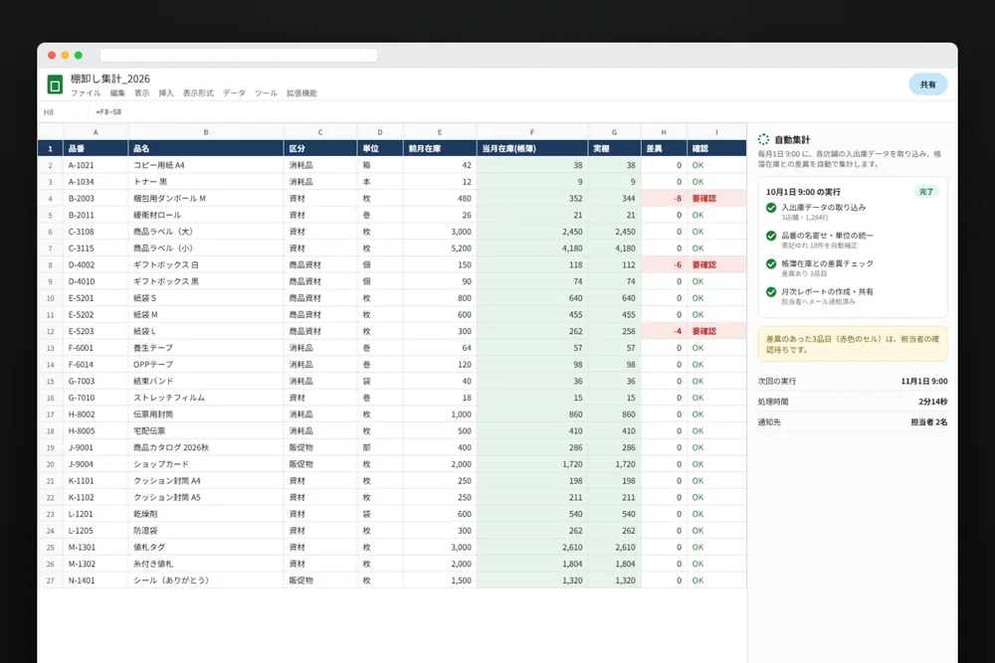
Task: Click the 2,610 book stock cell
Action: click(x=532, y=548)
